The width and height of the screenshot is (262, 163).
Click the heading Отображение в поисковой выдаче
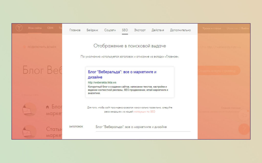point(130,46)
